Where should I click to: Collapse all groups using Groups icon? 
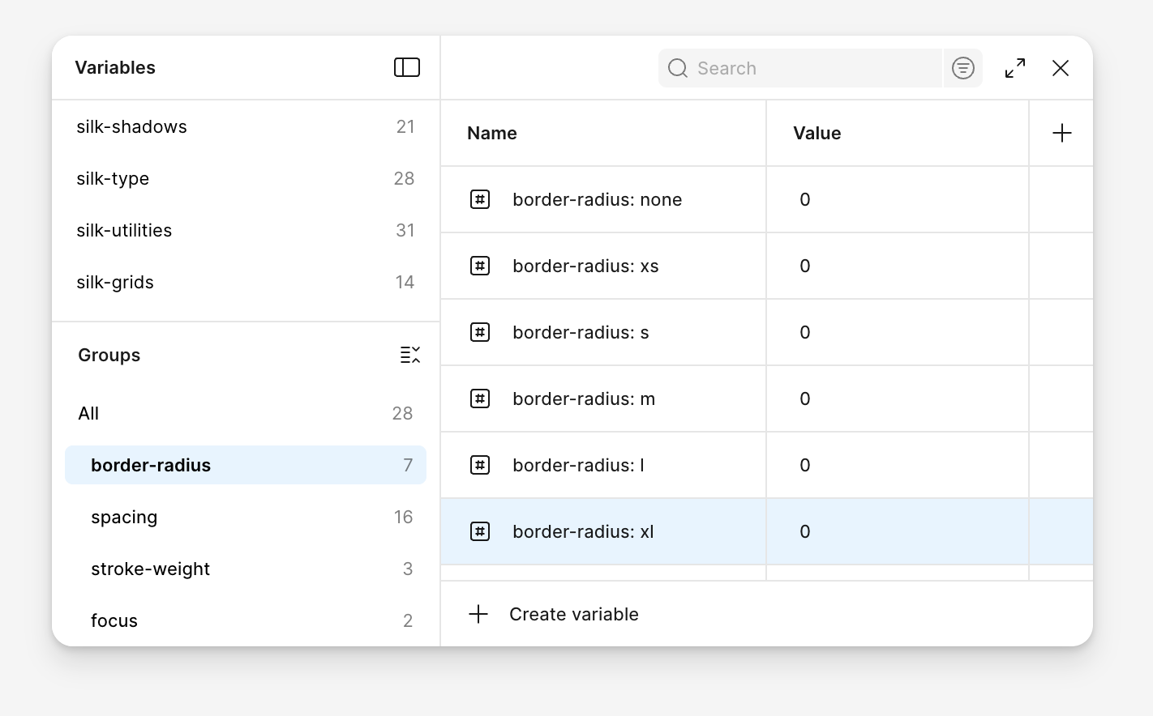point(409,355)
